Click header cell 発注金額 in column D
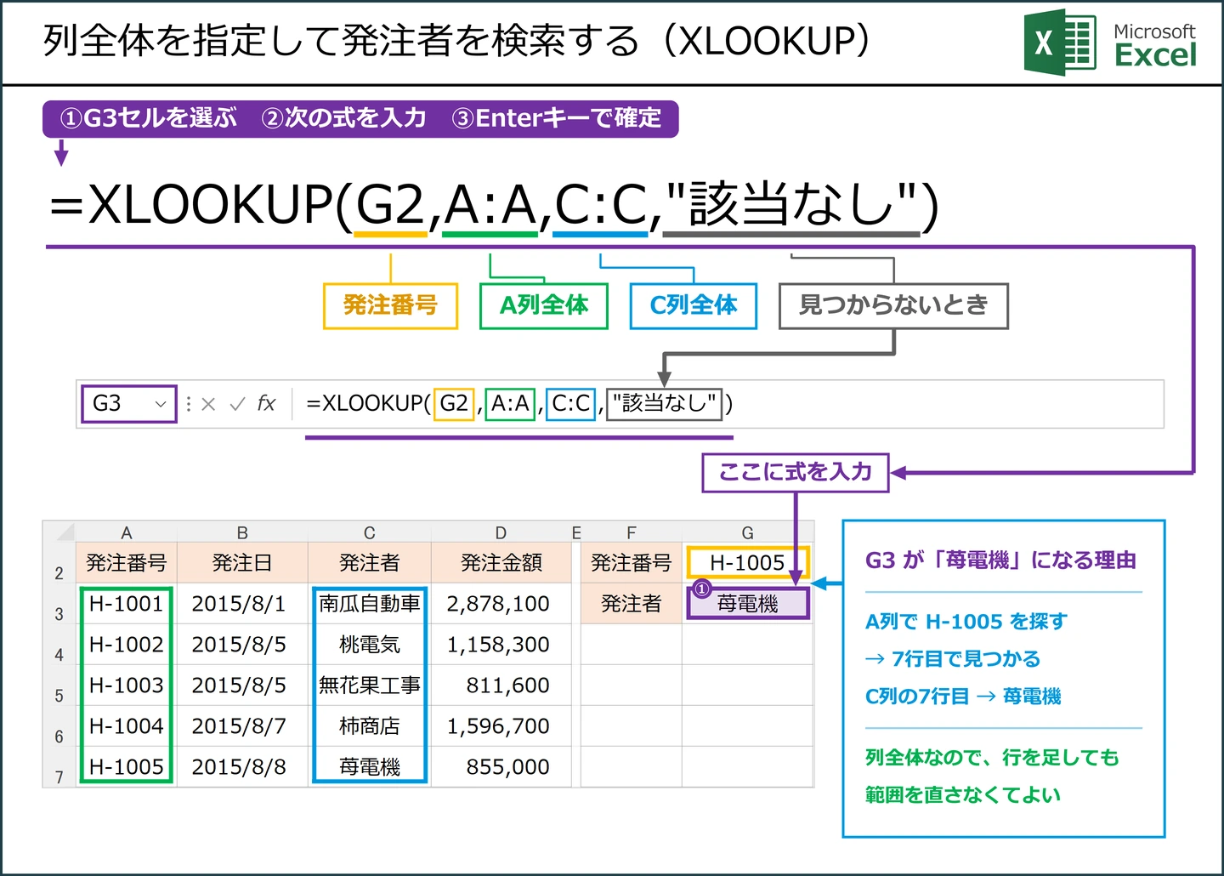 pos(501,563)
